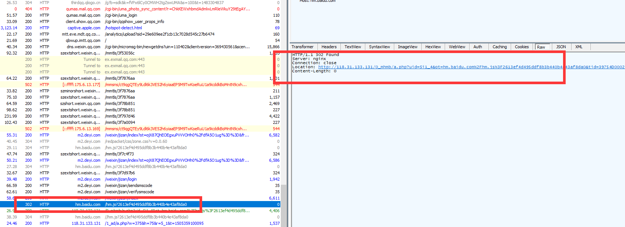Select the captive.apple.com hotspot-detect.html session
The width and height of the screenshot is (625, 227).
140,28
